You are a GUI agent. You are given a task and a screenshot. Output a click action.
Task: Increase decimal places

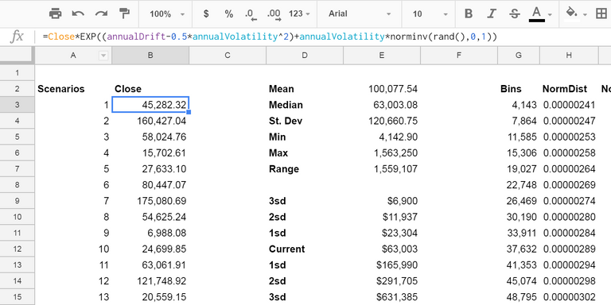[x=274, y=14]
